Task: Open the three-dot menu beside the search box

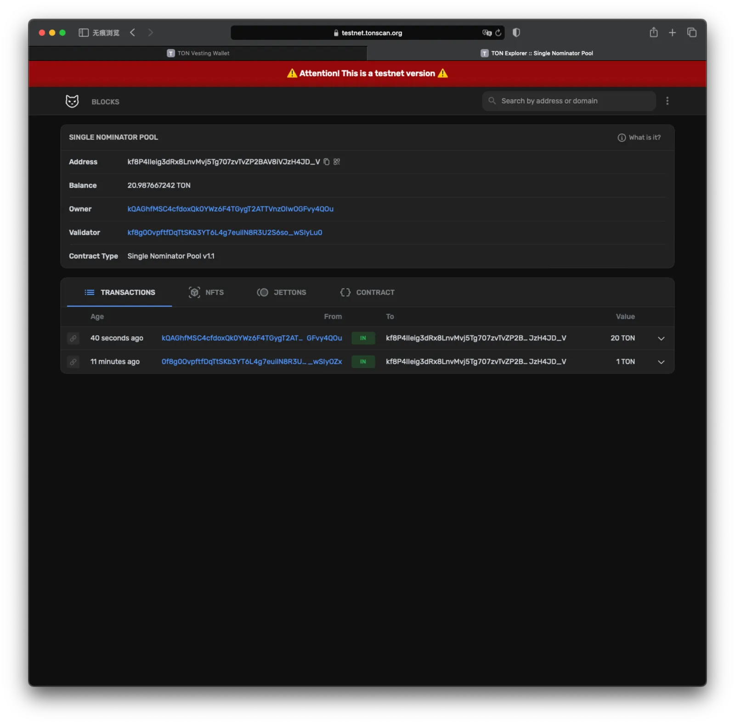Action: pyautogui.click(x=667, y=101)
